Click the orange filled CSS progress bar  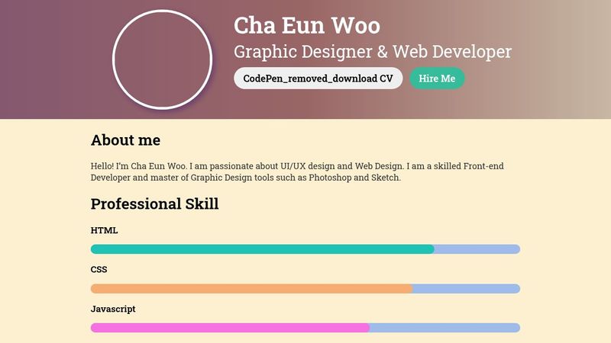tap(251, 289)
